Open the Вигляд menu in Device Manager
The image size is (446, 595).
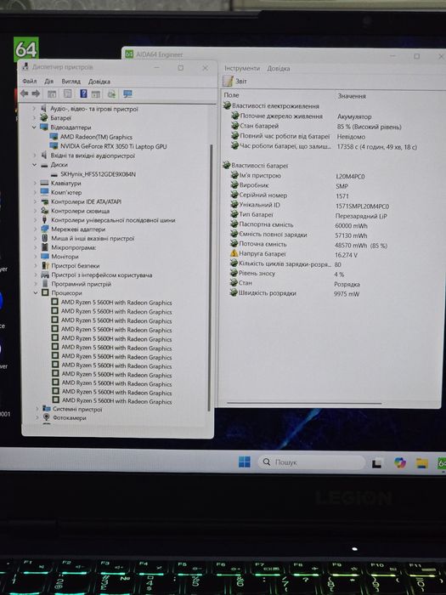[71, 82]
